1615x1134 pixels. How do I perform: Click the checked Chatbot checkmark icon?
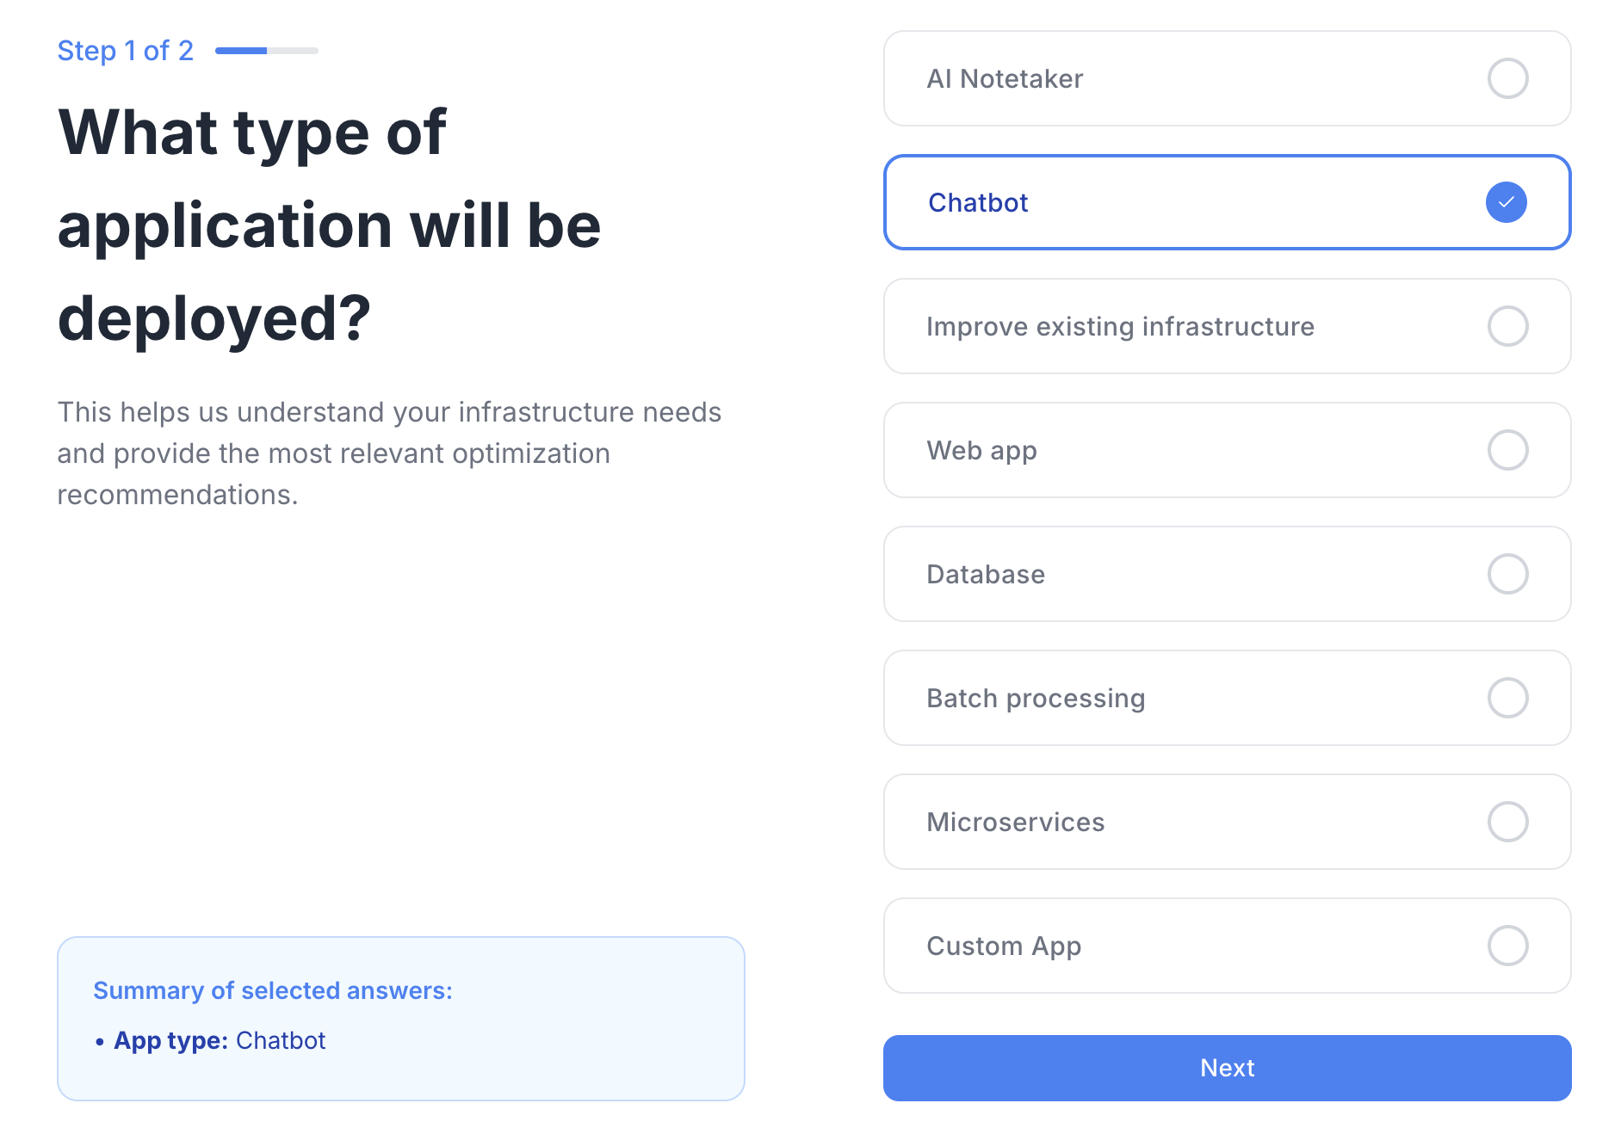click(1506, 202)
